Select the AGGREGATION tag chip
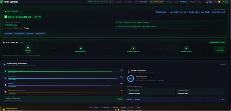The height and width of the screenshot is (111, 231). pyautogui.click(x=40, y=33)
